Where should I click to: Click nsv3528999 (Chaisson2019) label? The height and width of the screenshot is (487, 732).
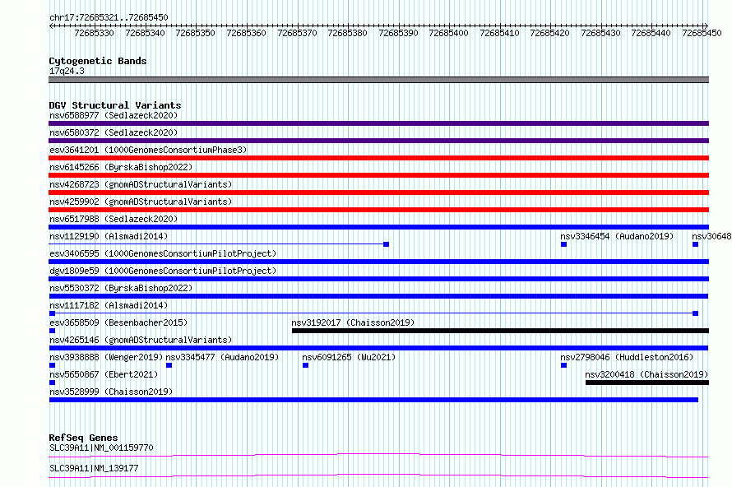[x=111, y=392]
